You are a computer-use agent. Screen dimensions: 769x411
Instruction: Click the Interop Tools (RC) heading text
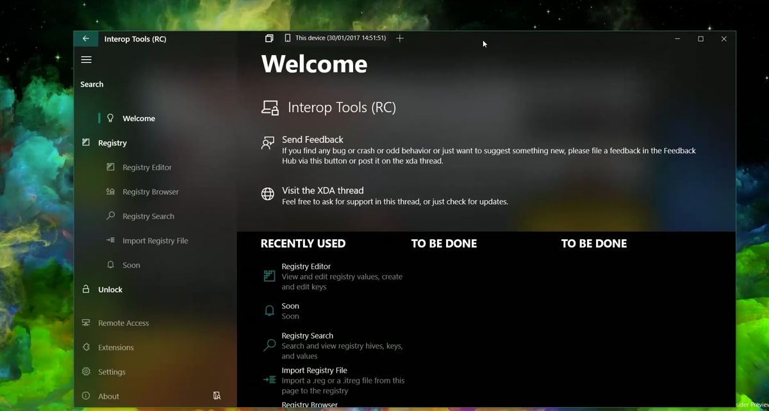pos(342,107)
